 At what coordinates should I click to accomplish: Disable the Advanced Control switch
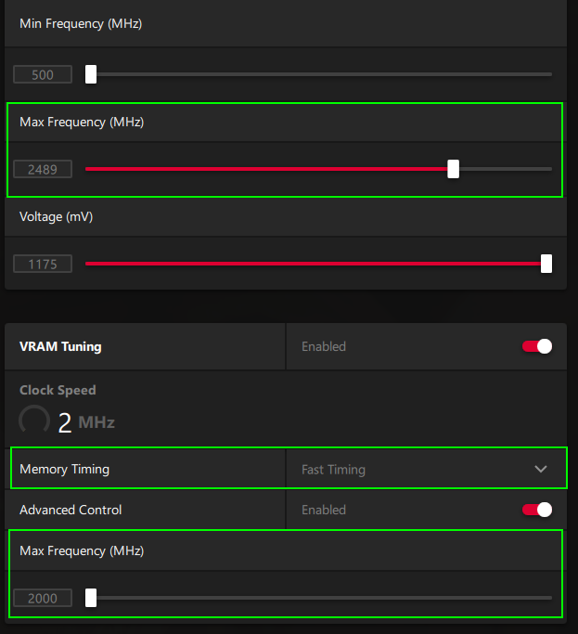[x=537, y=510]
